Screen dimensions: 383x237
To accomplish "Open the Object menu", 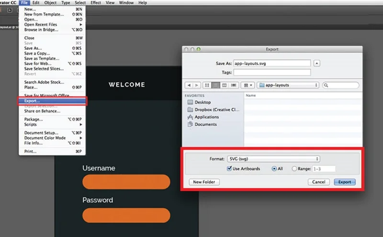I will pyautogui.click(x=50, y=3).
